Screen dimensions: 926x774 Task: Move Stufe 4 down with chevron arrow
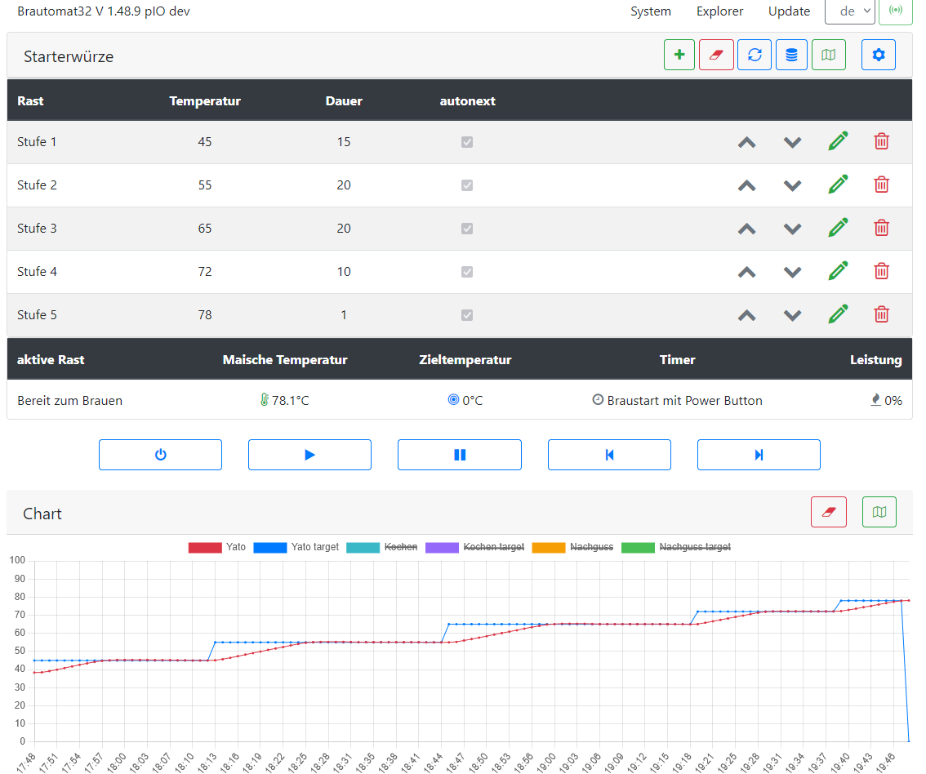click(x=792, y=272)
